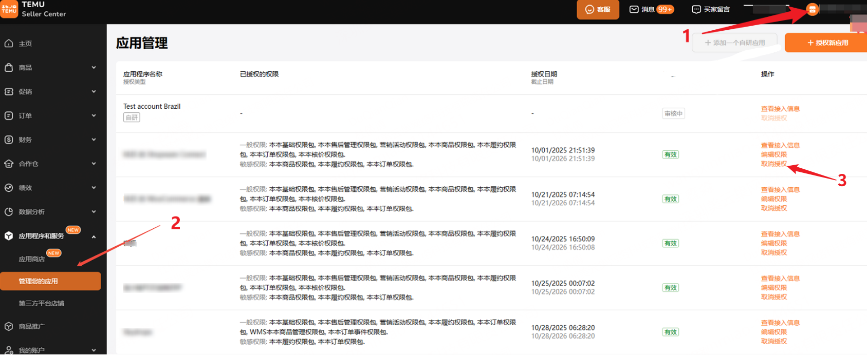
Task: Click the TEMU Seller Center logo
Action: point(33,9)
